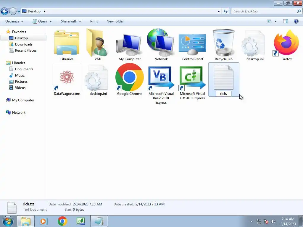The height and width of the screenshot is (227, 303).
Task: Select the desktop.ini file next to DataWagon.com
Action: pyautogui.click(x=97, y=78)
